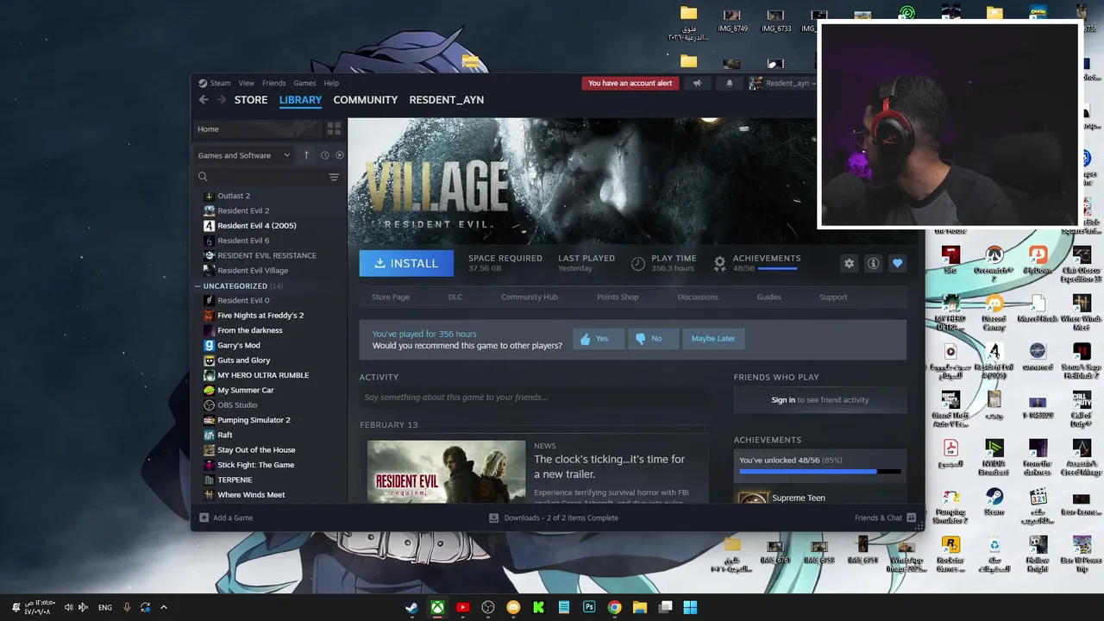Open Resident Evil Requiem news thumbnail
The image size is (1104, 621).
pos(446,472)
